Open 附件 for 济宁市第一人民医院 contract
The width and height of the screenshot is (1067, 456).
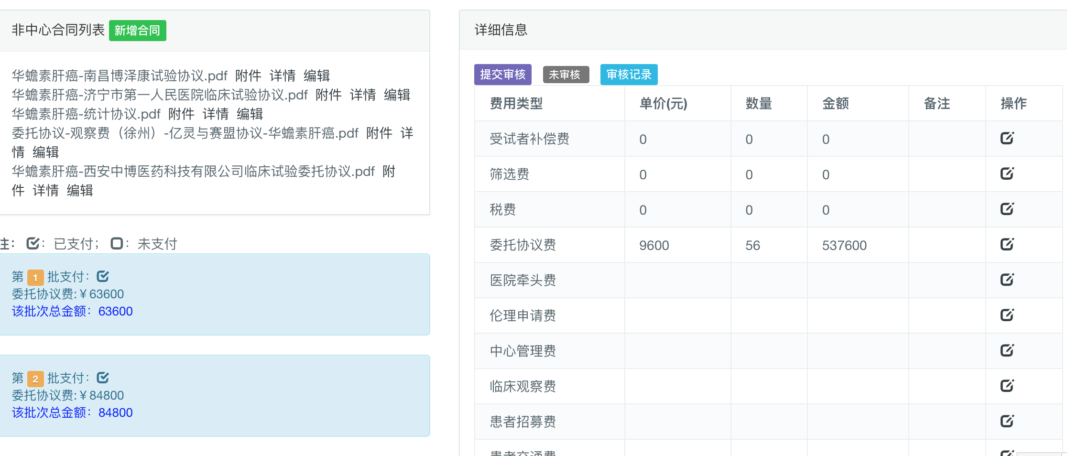(x=328, y=95)
